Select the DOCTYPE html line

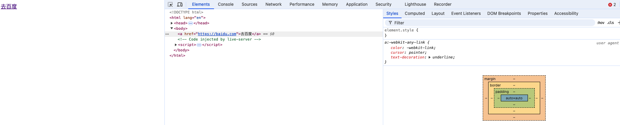click(187, 12)
